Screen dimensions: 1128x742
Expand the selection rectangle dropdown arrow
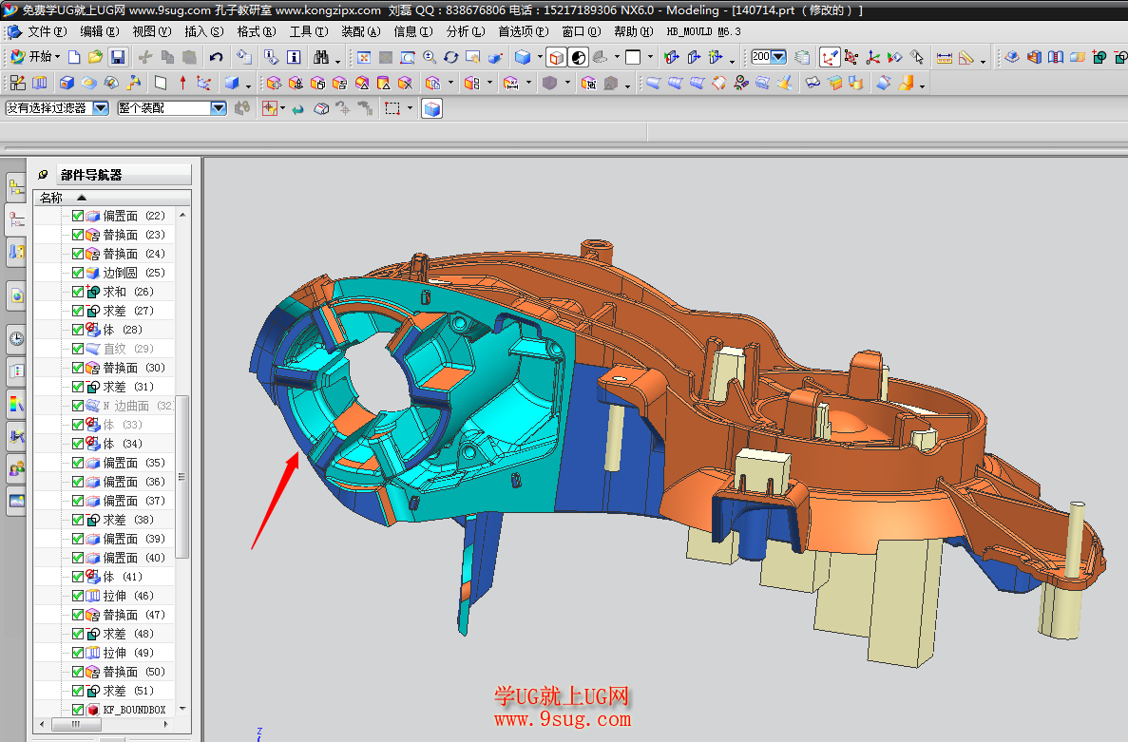[410, 108]
